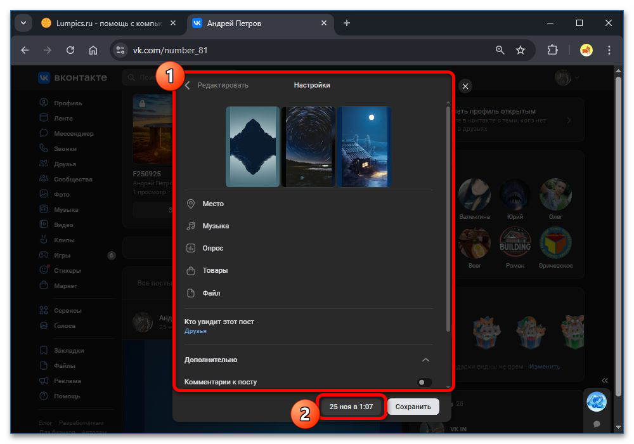Screen dimensions: 634x444
Task: Open Музыка section in left sidebar
Action: 59,209
